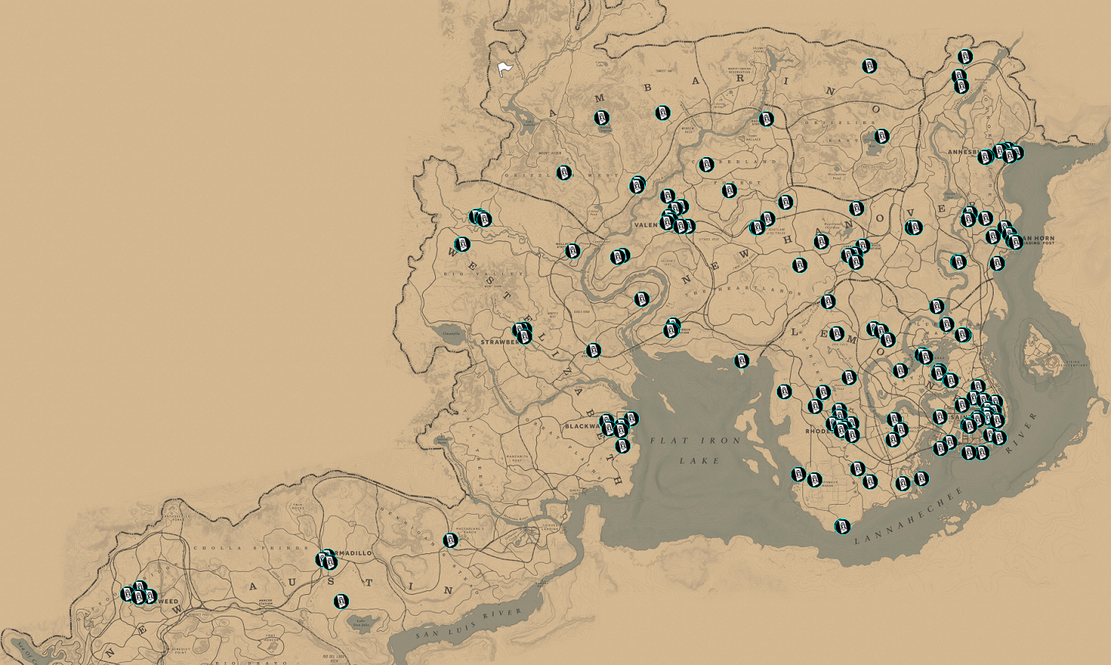Click the marker on Dewberry Creek above Lemoyne
Viewport: 1111px width, 665px height.
(x=828, y=301)
